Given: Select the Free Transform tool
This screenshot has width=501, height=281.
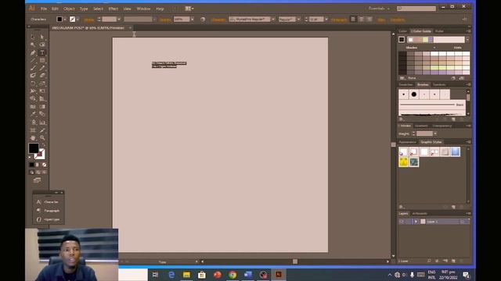Looking at the screenshot, I should pyautogui.click(x=42, y=91).
